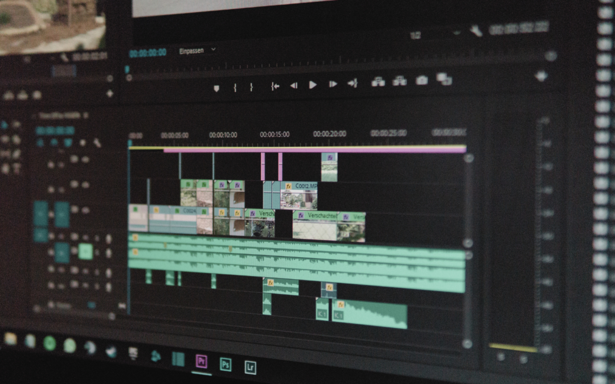Toggle Snap in the timeline header

click(54, 143)
